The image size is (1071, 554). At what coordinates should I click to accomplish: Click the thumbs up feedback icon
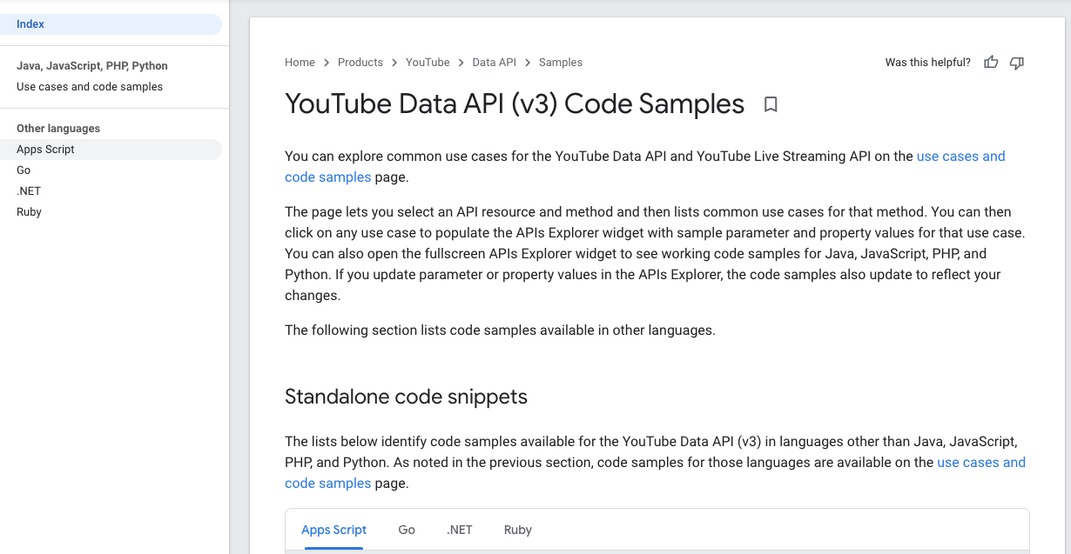click(x=991, y=62)
